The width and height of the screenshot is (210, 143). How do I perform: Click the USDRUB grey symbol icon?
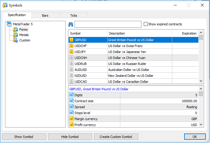[72, 64]
